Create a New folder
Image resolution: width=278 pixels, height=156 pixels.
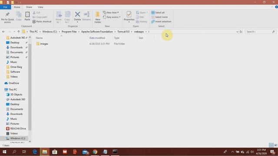coord(98,17)
